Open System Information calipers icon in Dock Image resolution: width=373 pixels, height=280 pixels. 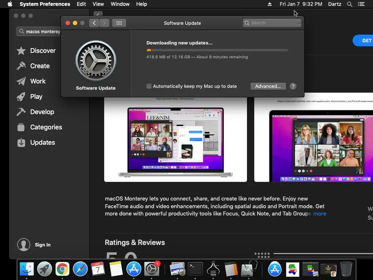pyautogui.click(x=213, y=269)
